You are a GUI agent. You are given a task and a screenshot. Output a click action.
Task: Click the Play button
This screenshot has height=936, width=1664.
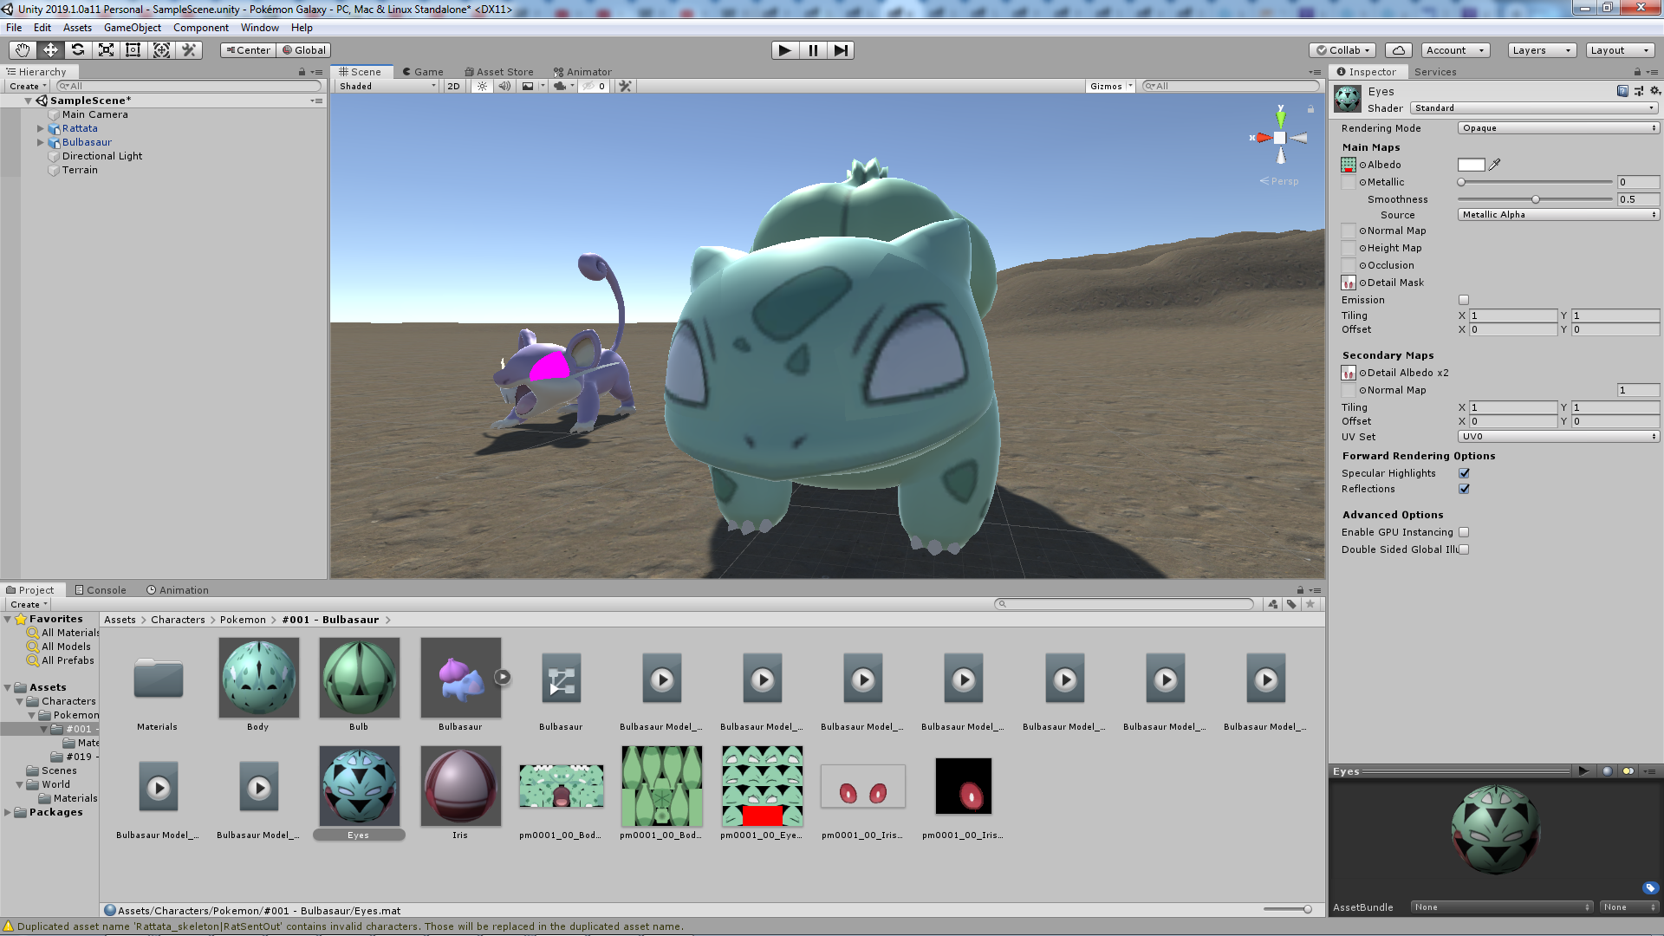click(x=784, y=50)
